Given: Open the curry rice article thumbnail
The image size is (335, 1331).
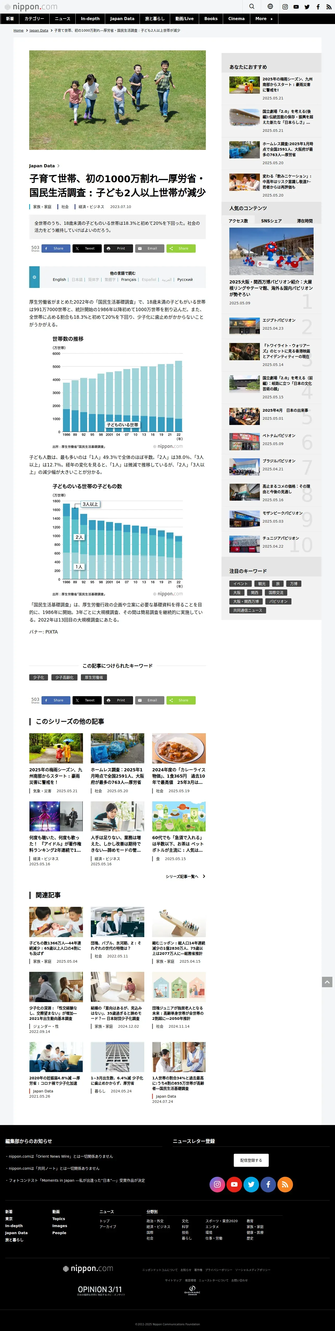Looking at the screenshot, I should click(x=179, y=748).
